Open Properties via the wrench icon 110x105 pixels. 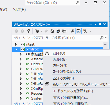tap(73, 31)
